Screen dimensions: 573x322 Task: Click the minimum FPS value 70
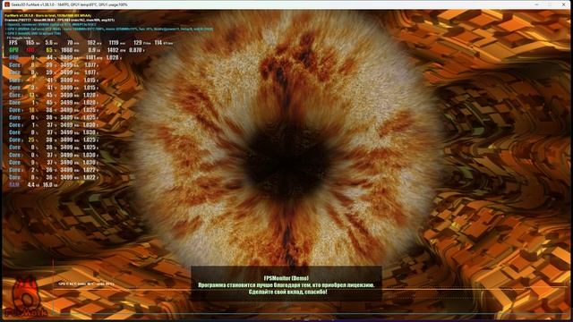click(x=70, y=43)
